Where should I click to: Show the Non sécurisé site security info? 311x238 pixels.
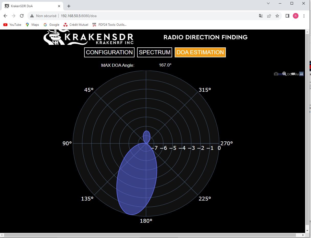tap(43, 16)
